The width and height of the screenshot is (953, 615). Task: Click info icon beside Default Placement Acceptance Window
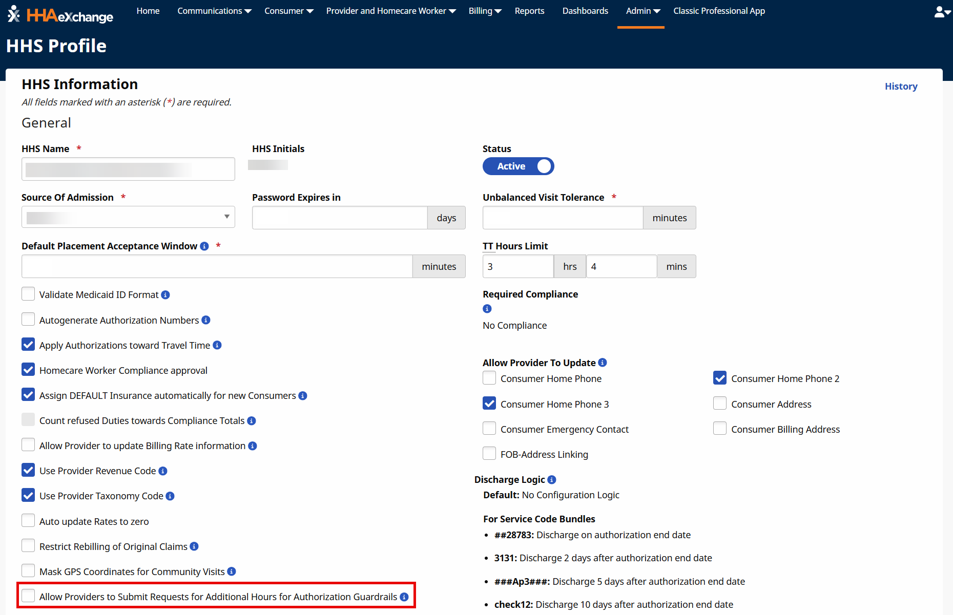(204, 246)
